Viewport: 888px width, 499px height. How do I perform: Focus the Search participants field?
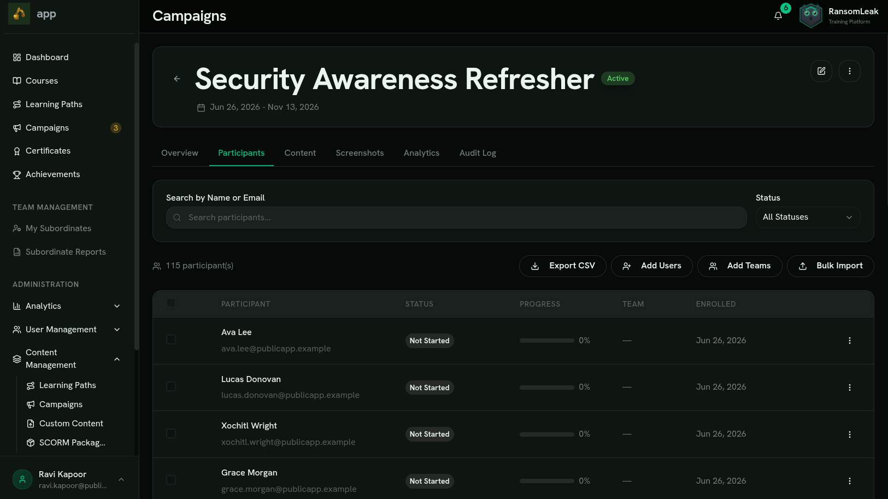point(456,218)
